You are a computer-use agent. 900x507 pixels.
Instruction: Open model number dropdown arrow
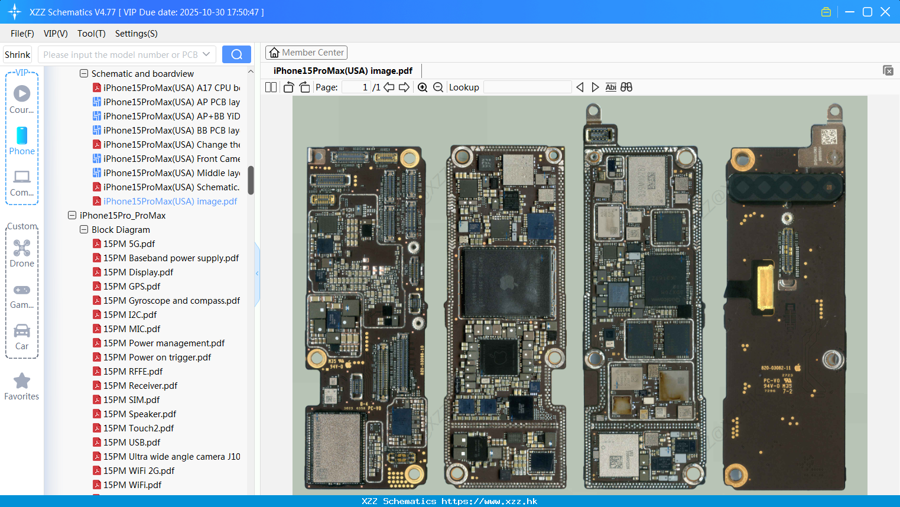click(x=206, y=54)
